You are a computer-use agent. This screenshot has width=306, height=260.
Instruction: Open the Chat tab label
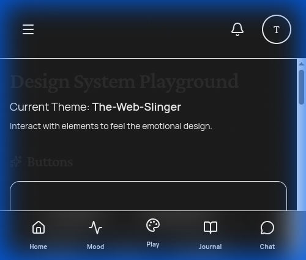point(267,247)
